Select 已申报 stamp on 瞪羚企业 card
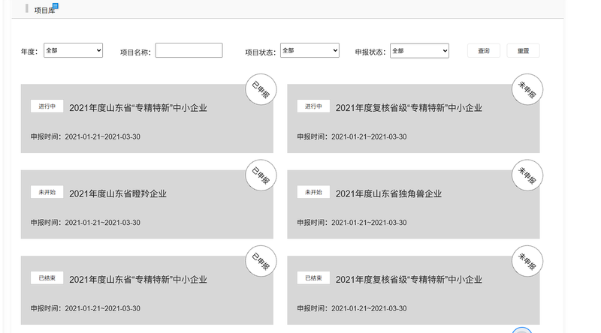 pos(261,176)
